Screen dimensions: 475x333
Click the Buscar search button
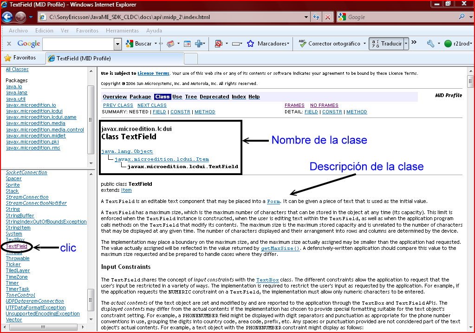coord(139,44)
